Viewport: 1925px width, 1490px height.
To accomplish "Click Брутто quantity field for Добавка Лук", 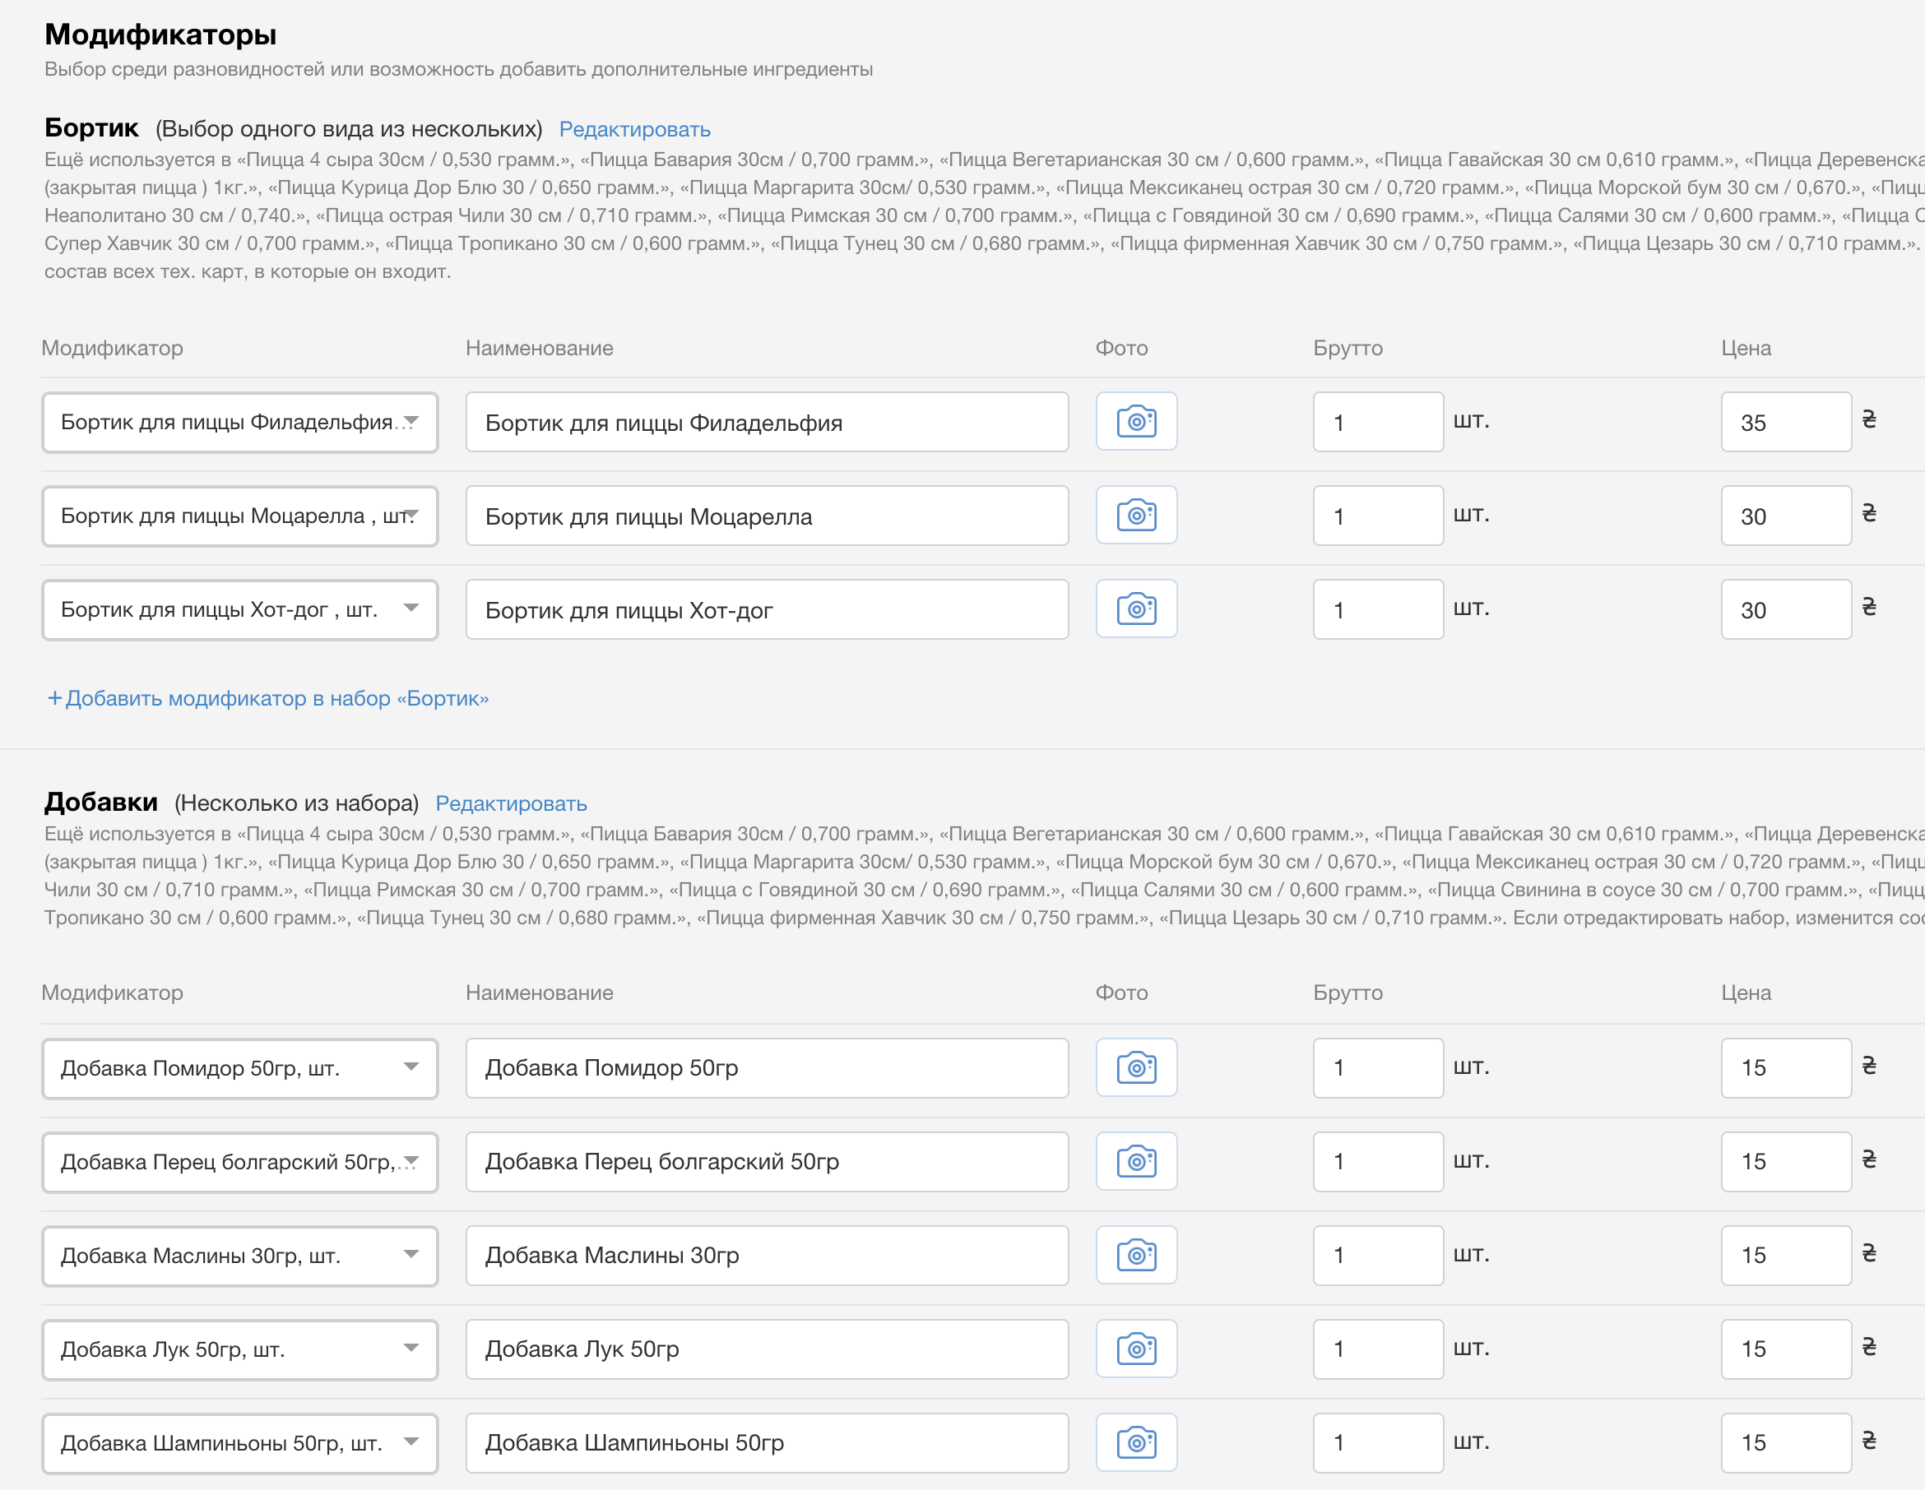I will pos(1378,1349).
